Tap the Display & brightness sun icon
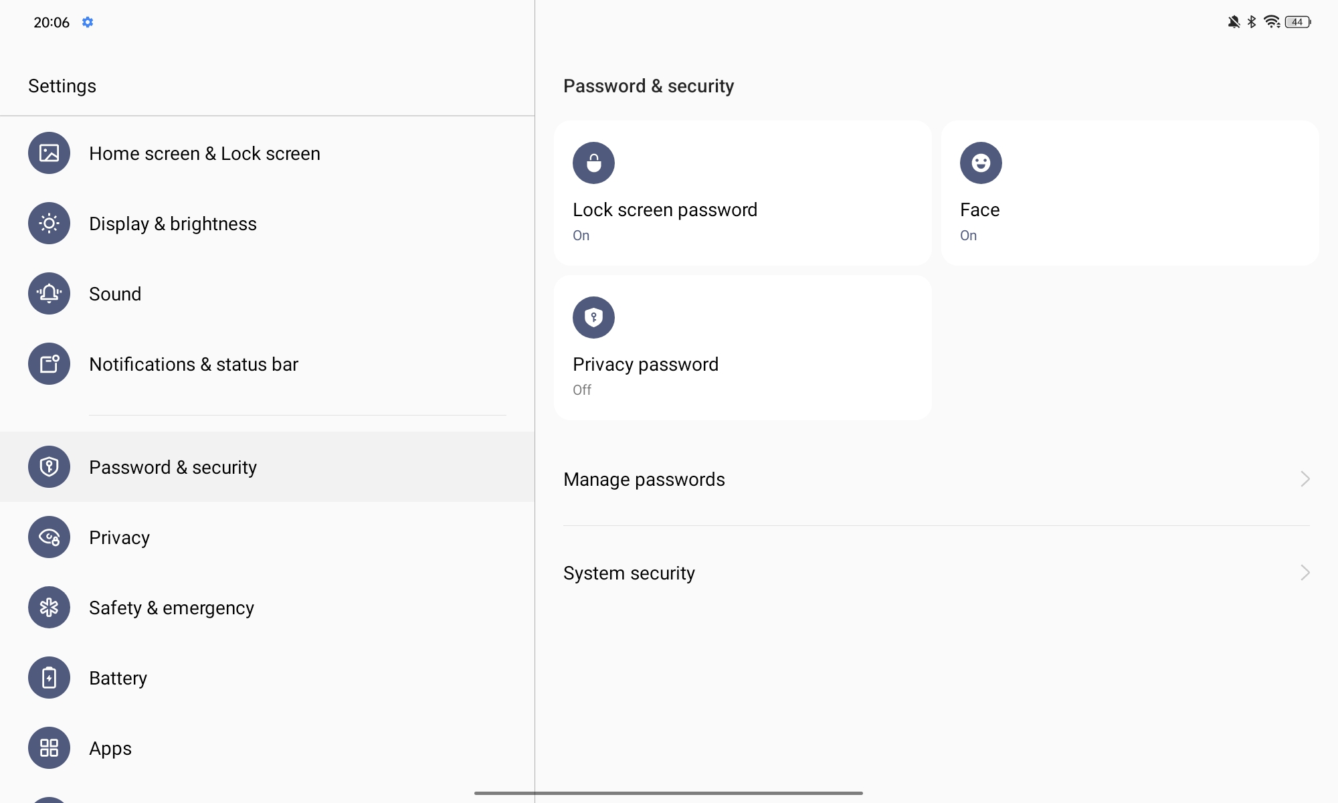Screen dimensions: 1338x803 click(49, 224)
